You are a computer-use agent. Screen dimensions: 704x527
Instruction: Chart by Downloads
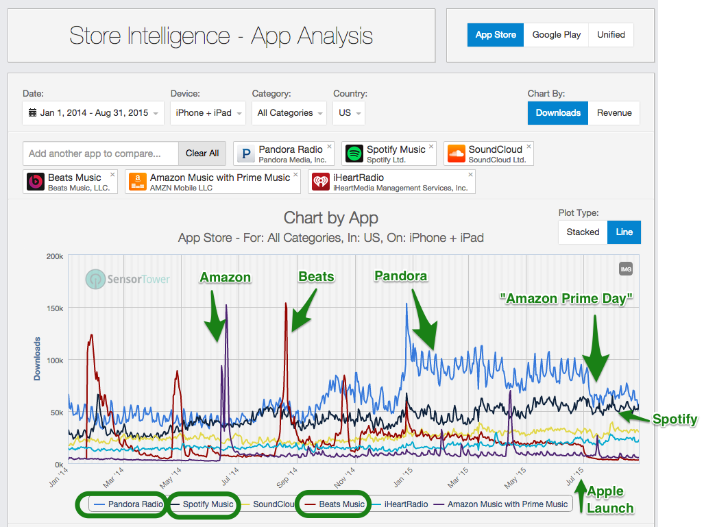coord(557,112)
